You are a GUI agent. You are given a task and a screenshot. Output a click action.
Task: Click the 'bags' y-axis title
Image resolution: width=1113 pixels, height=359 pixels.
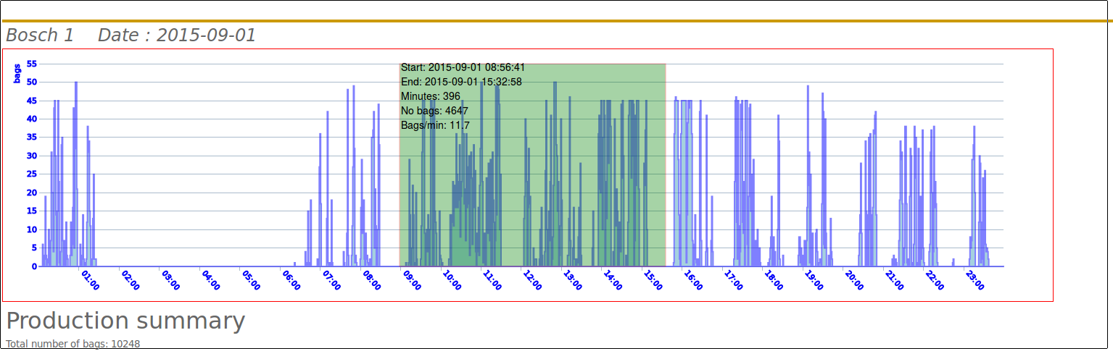17,72
